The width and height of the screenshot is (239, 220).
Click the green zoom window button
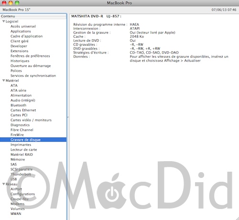pyautogui.click(x=17, y=3)
